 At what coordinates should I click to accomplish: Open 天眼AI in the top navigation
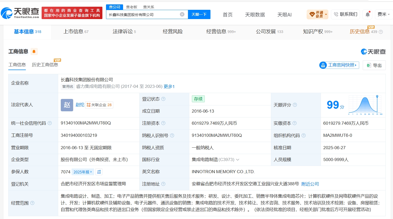pyautogui.click(x=284, y=15)
